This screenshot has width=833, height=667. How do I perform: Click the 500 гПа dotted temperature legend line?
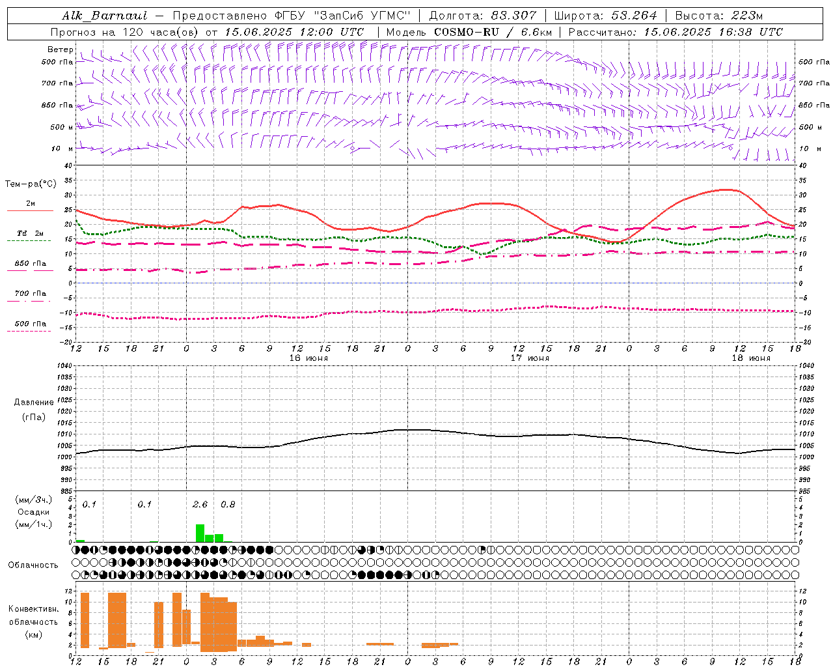pos(29,331)
